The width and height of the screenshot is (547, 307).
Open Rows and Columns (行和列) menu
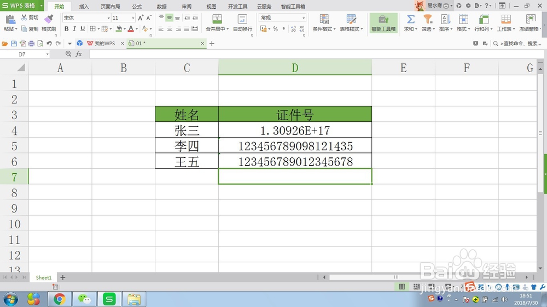[484, 23]
